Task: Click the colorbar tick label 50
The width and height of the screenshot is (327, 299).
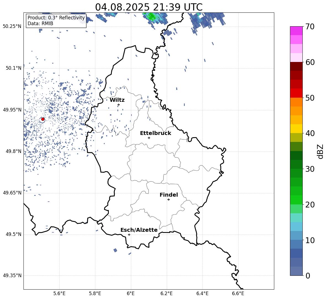Action: pos(310,98)
